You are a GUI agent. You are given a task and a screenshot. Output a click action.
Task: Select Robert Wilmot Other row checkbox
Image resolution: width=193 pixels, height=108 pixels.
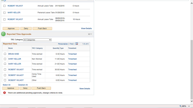pyautogui.click(x=5, y=80)
